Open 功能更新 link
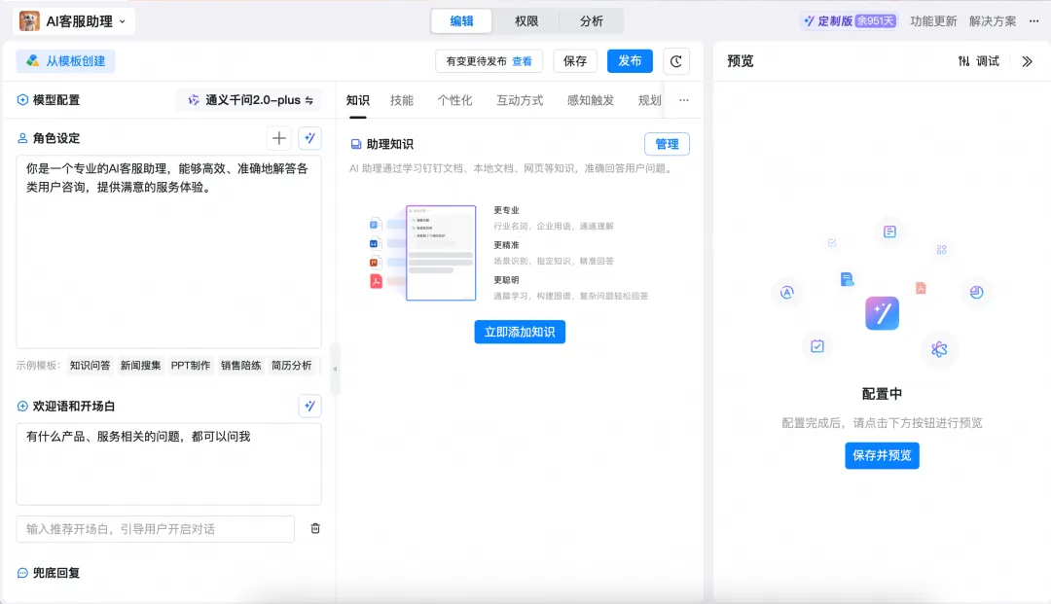 point(933,20)
